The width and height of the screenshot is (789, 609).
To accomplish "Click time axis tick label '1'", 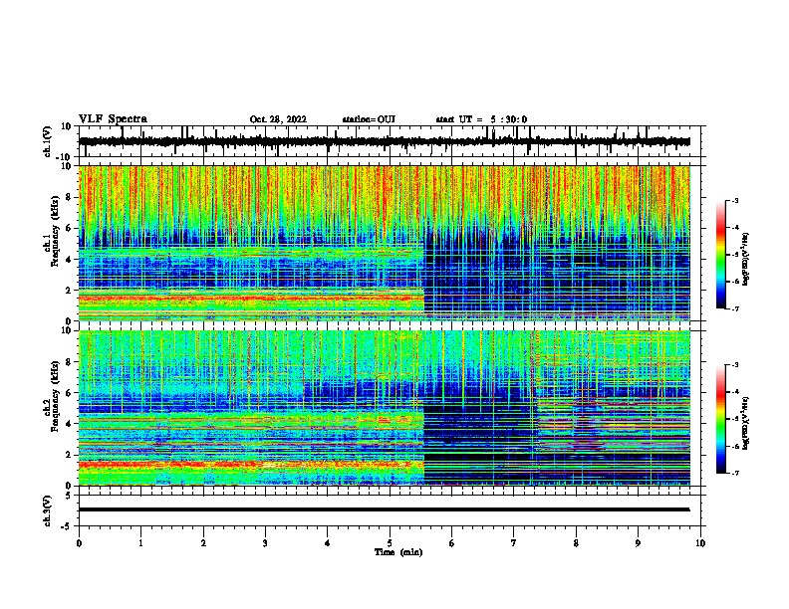I will [140, 543].
